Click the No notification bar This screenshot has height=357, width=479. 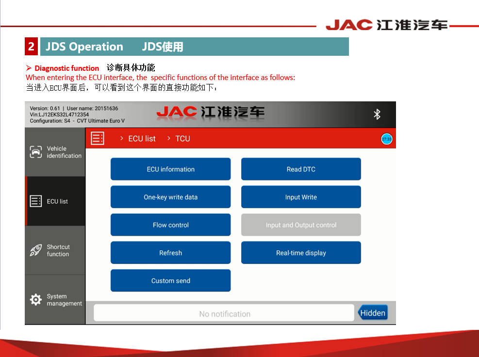224,313
